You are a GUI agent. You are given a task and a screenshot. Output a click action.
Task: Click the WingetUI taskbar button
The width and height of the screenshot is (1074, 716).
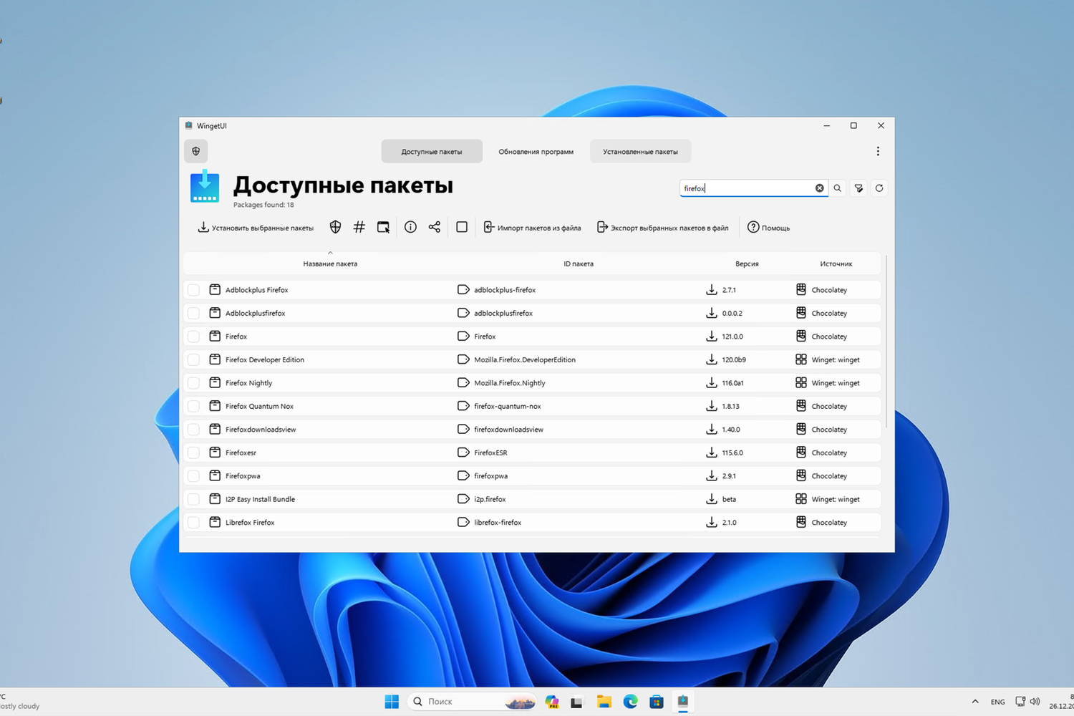[x=683, y=702]
